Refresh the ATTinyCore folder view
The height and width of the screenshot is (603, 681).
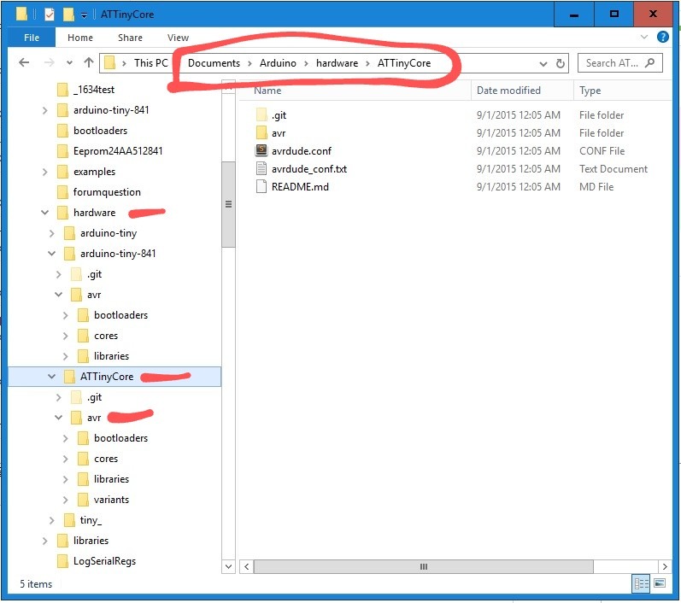tap(561, 63)
